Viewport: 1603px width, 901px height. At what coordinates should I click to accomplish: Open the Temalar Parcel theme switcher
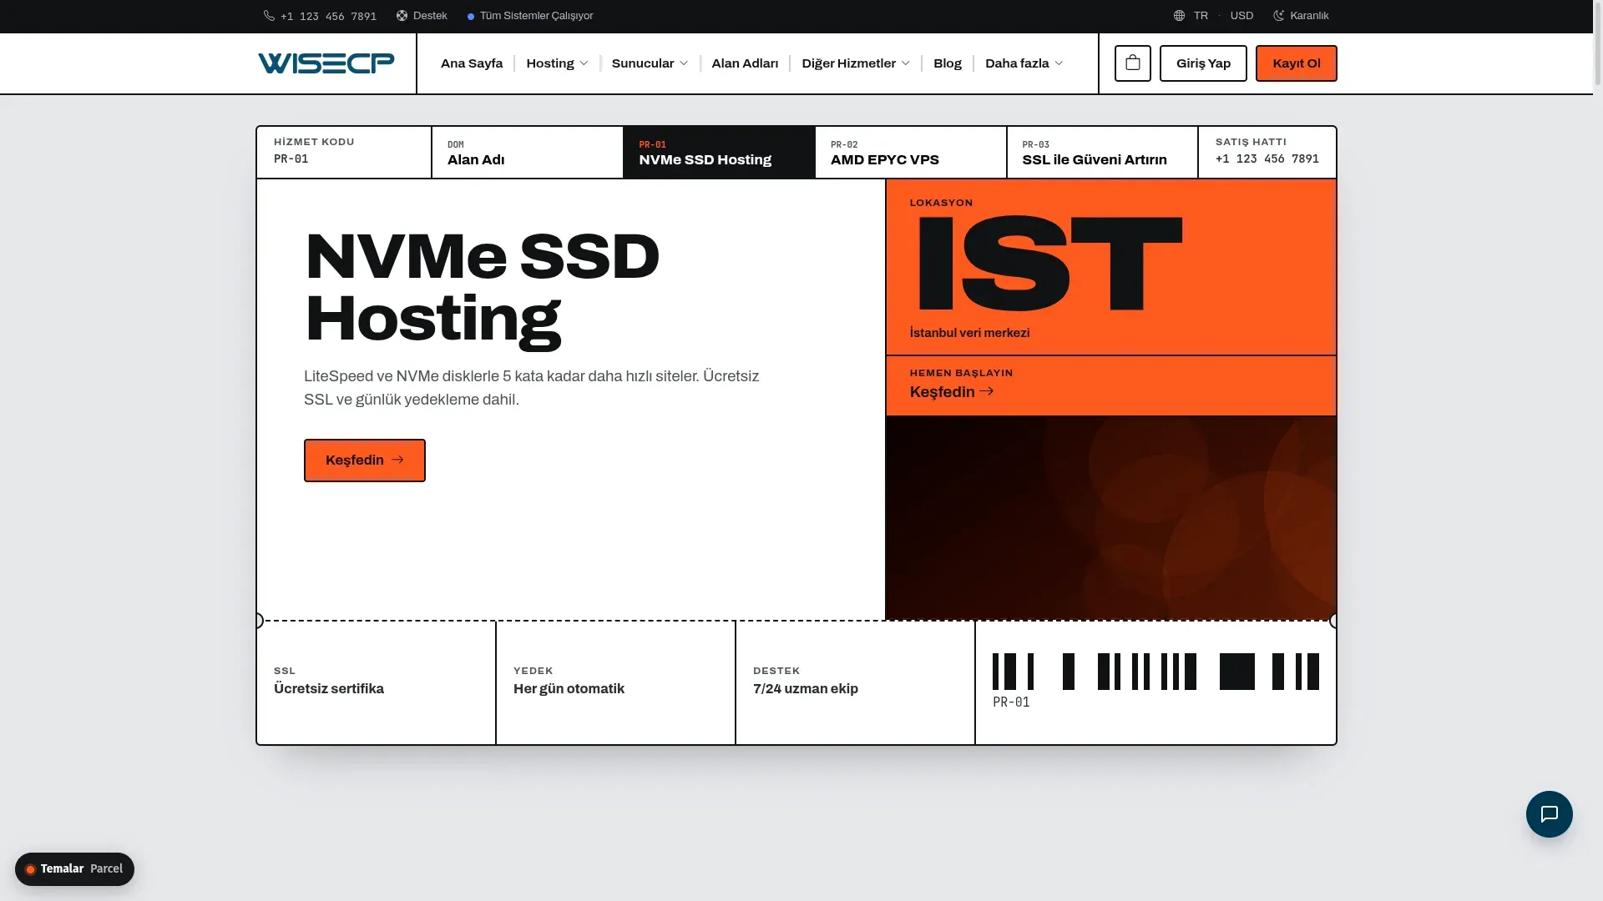pyautogui.click(x=74, y=869)
